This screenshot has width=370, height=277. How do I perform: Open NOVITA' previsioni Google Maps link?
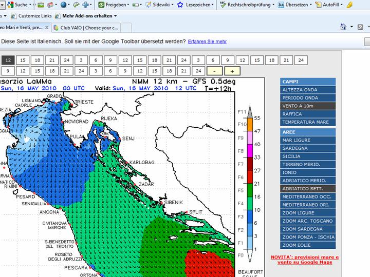pyautogui.click(x=305, y=260)
